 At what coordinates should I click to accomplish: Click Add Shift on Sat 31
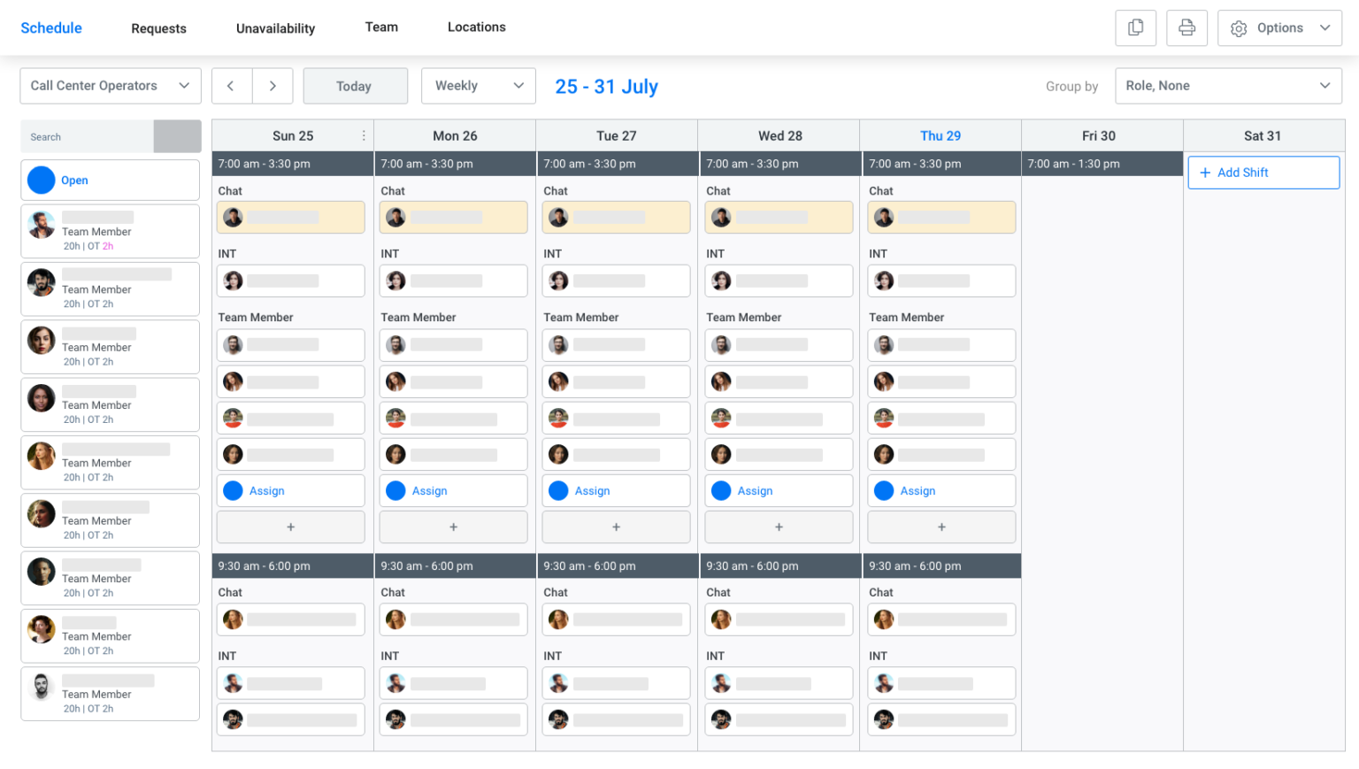pos(1263,173)
